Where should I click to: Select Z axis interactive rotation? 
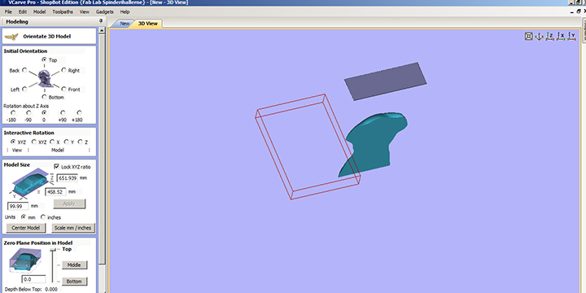(81, 142)
